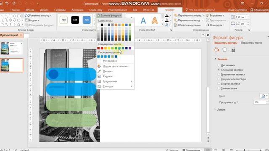The image size is (269, 151).
Task: Click the Undo arrow in quick access toolbar
Action: click(x=7, y=3)
